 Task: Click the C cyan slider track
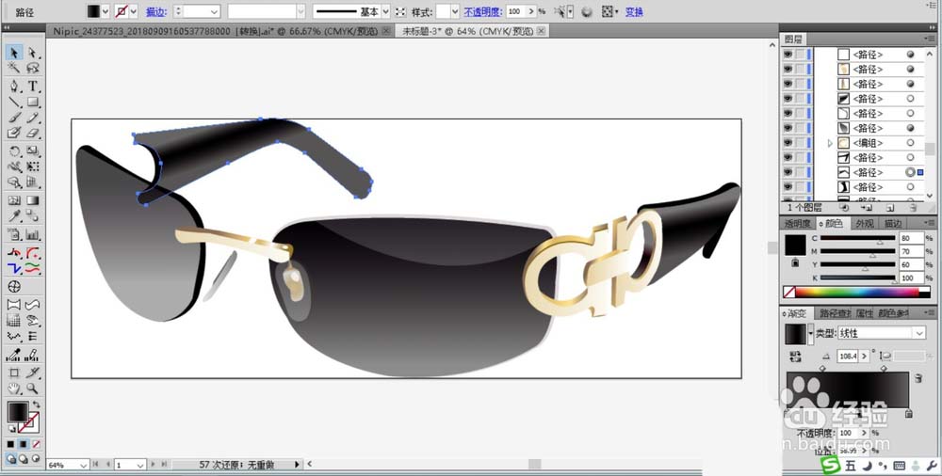click(x=858, y=238)
